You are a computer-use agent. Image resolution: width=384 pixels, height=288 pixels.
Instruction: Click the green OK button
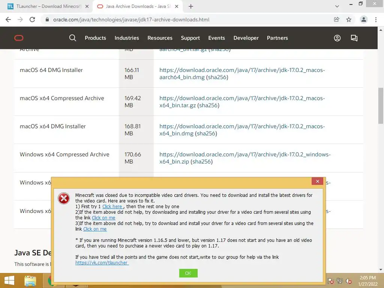(188, 273)
